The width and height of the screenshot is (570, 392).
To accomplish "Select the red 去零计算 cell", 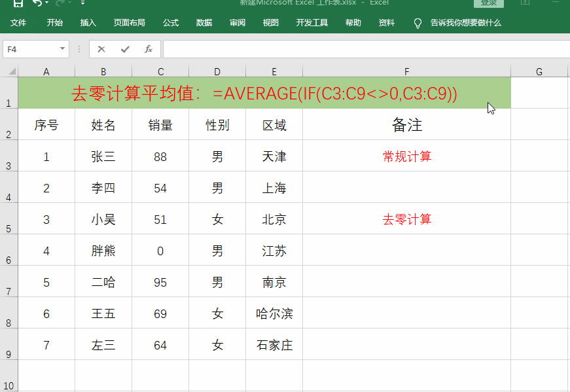I will point(407,219).
